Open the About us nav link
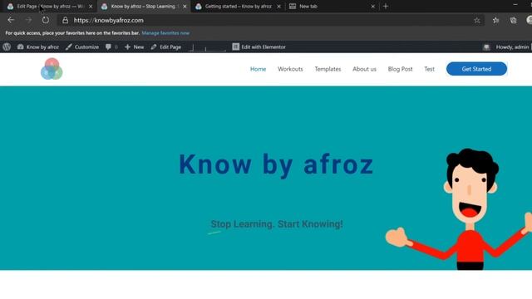The image size is (532, 299). click(x=364, y=69)
